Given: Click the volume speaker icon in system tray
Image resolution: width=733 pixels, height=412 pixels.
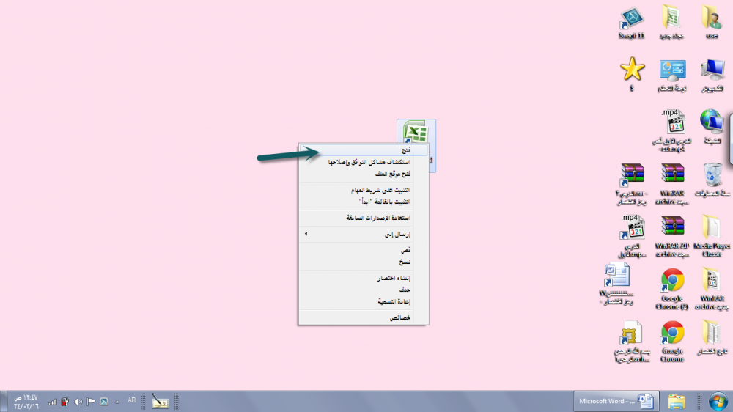Looking at the screenshot, I should [78, 401].
